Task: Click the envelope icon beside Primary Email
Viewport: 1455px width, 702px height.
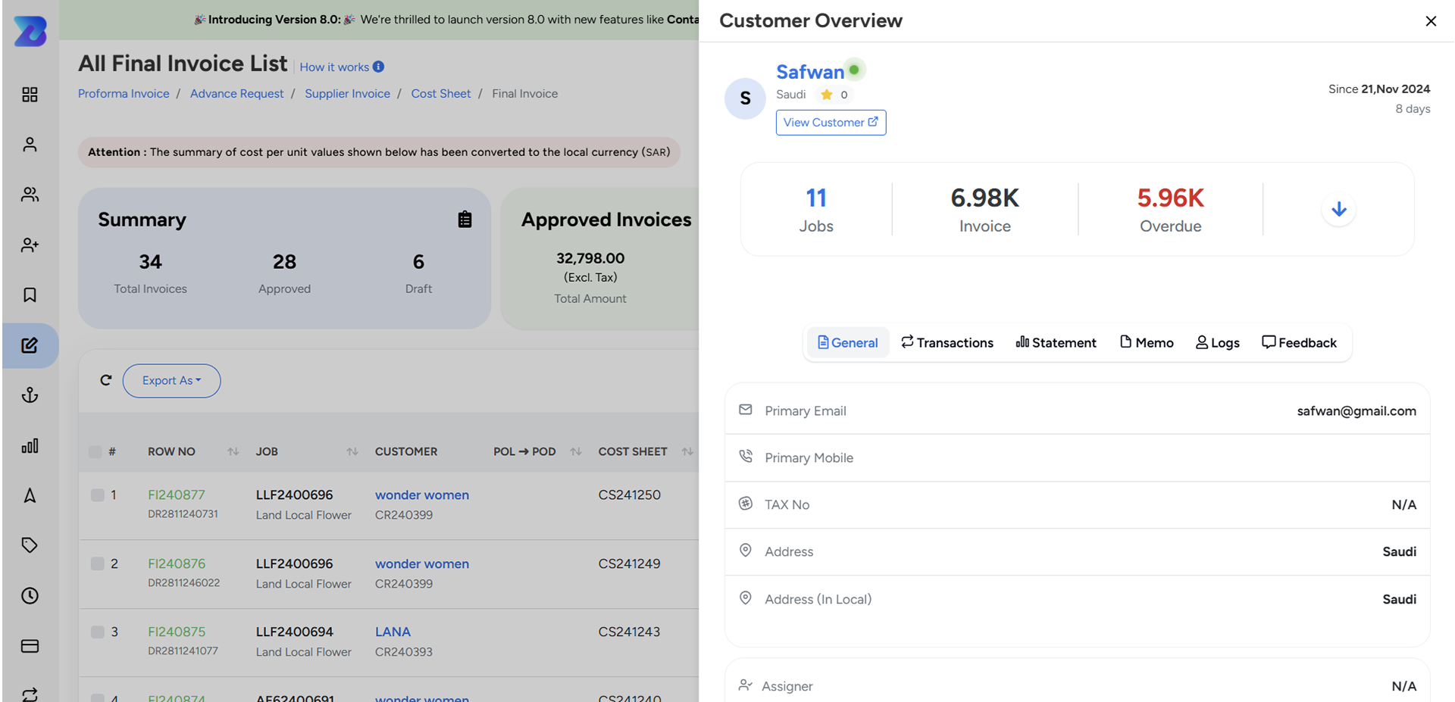Action: 746,410
